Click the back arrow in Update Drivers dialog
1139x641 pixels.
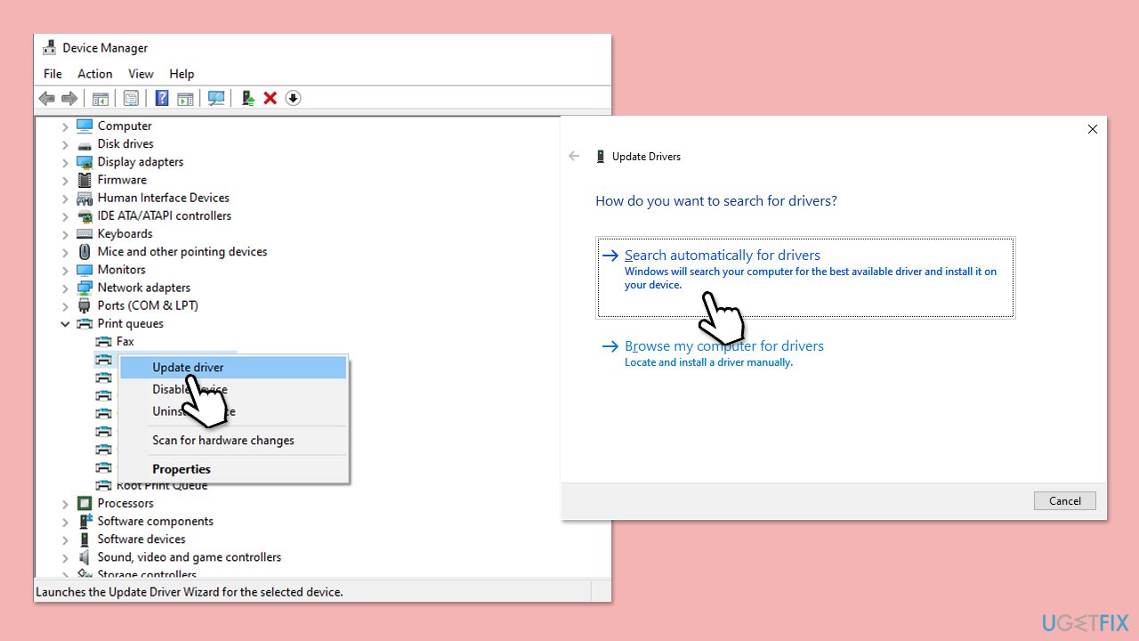coord(574,156)
